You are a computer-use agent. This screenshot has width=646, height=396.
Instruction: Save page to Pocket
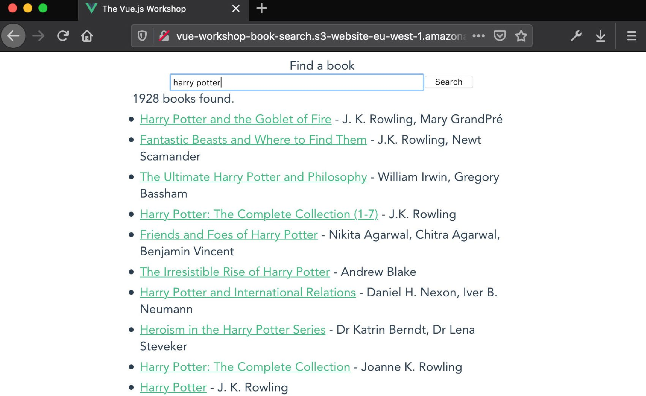(500, 36)
